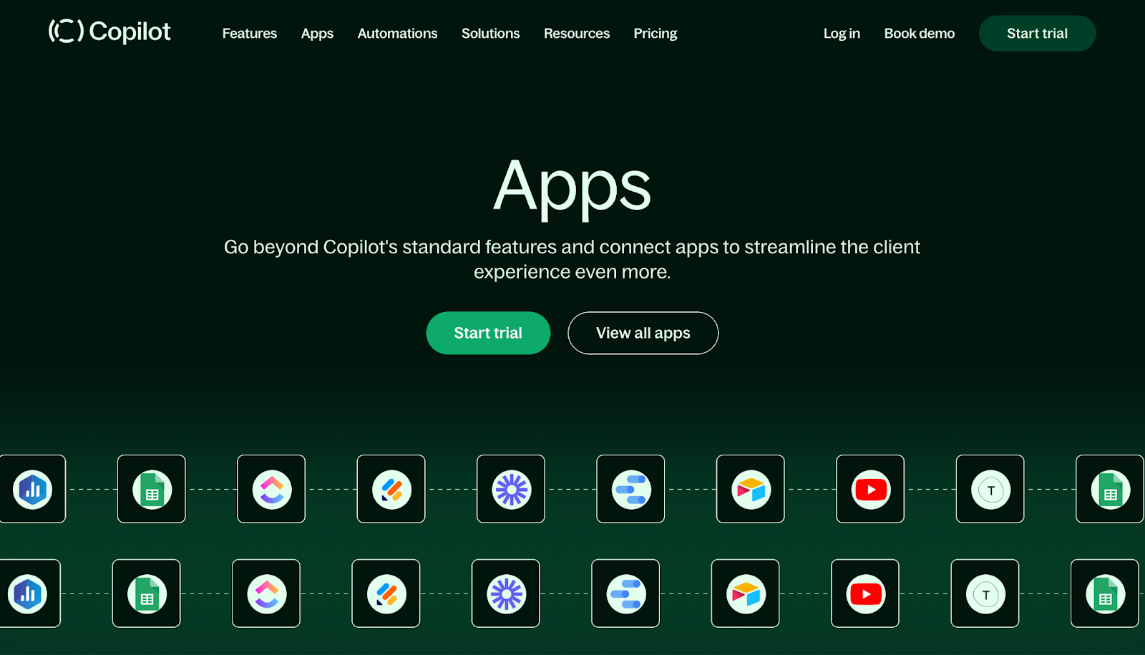
Task: Select the Databox icon in the bottom row
Action: click(x=29, y=593)
